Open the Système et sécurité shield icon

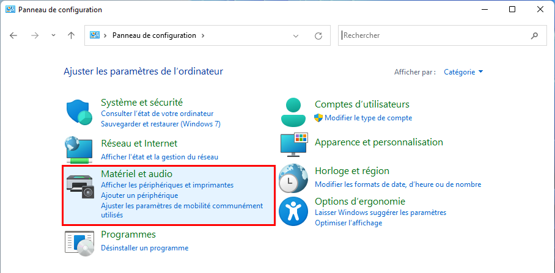79,112
